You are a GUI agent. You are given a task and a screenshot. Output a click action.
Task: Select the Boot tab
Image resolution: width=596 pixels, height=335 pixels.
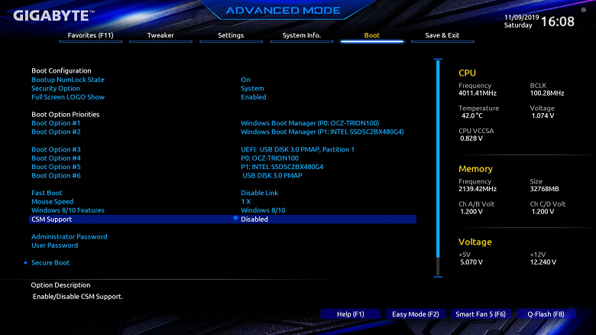coord(372,35)
